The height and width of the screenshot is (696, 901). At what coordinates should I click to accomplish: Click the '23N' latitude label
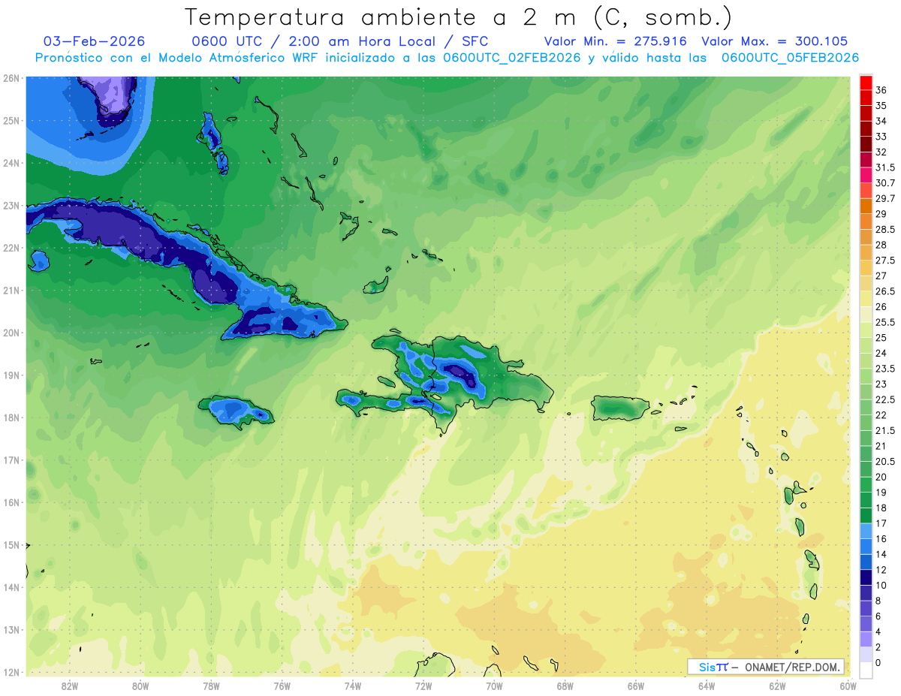pyautogui.click(x=11, y=205)
